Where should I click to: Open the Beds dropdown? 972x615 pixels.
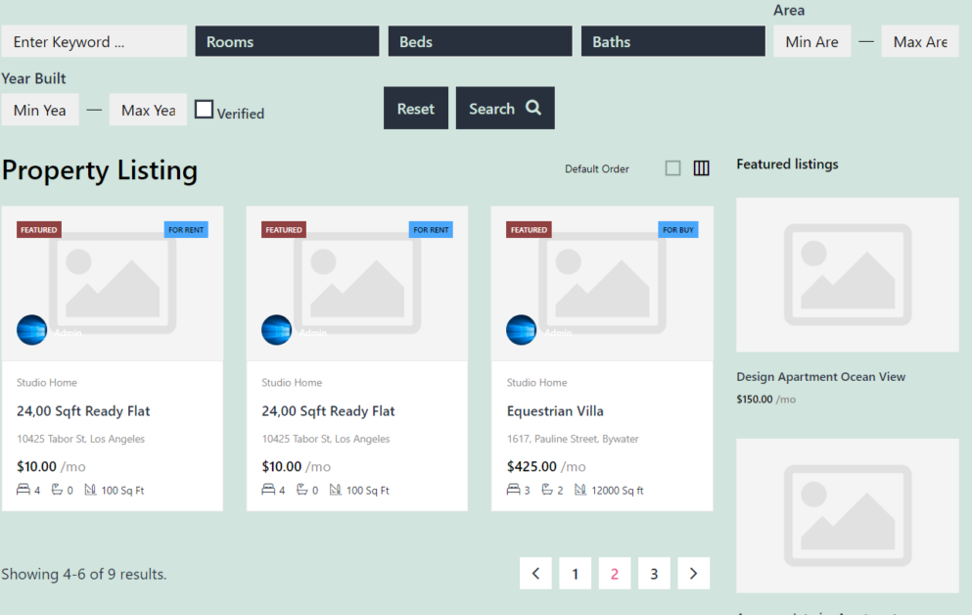tap(480, 41)
